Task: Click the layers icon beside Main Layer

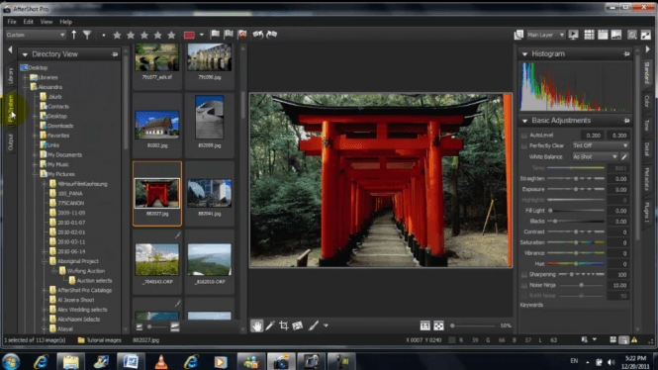Action: point(518,35)
